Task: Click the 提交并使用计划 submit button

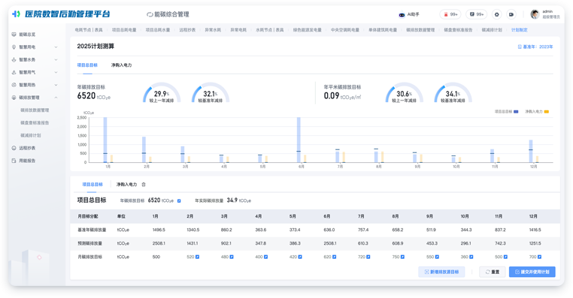Action: (532, 272)
